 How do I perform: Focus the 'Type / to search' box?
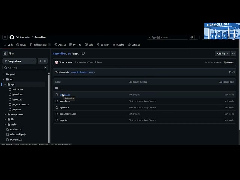(167, 37)
